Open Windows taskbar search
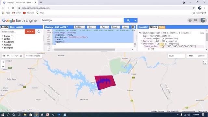The height and width of the screenshot is (117, 208). pyautogui.click(x=8, y=115)
